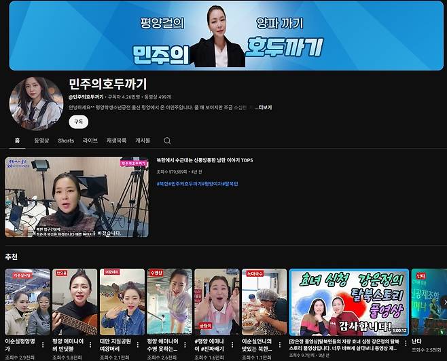This screenshot has width=447, height=361.
Task: Click the #민주의호두까기 hashtag link
Action: [185, 184]
